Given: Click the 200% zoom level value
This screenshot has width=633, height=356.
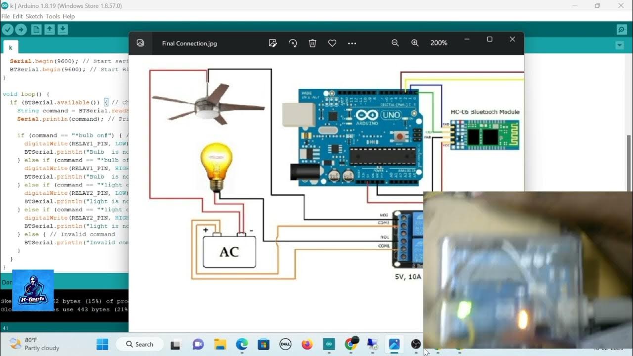Looking at the screenshot, I should [x=439, y=43].
